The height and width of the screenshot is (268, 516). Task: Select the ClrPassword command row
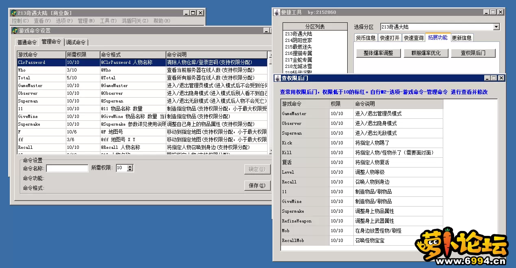click(x=142, y=62)
